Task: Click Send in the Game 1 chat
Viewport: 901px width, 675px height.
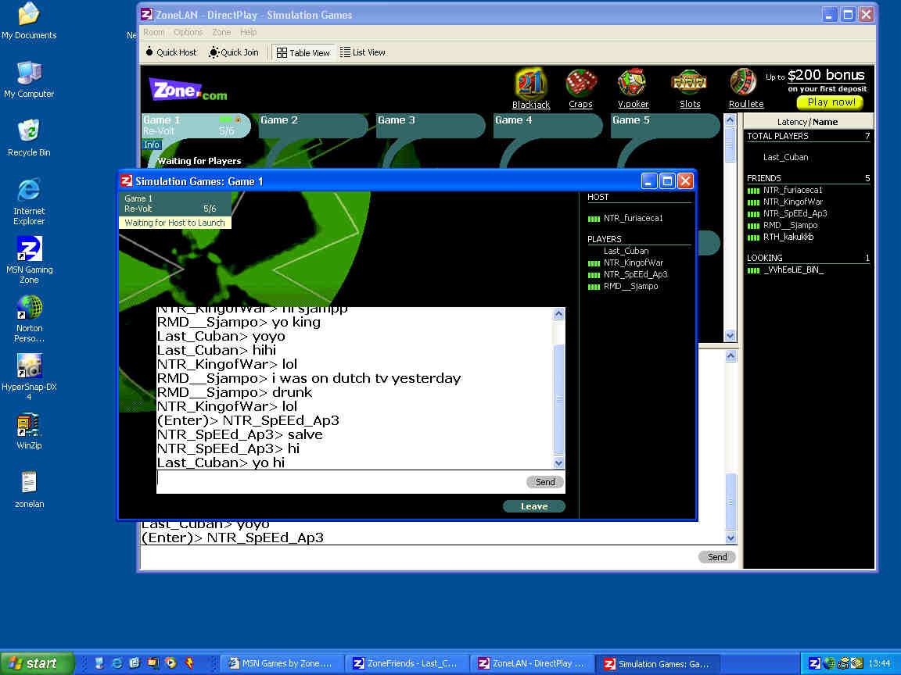Action: [544, 482]
